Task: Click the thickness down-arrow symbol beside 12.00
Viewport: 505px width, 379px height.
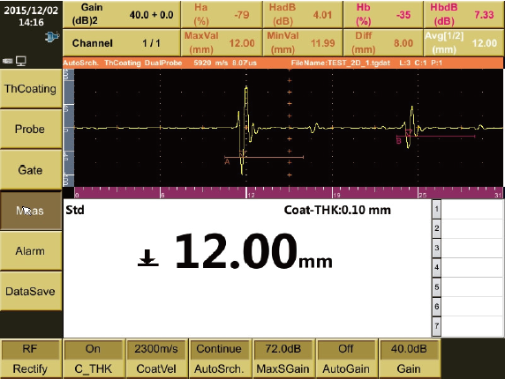Action: [148, 258]
